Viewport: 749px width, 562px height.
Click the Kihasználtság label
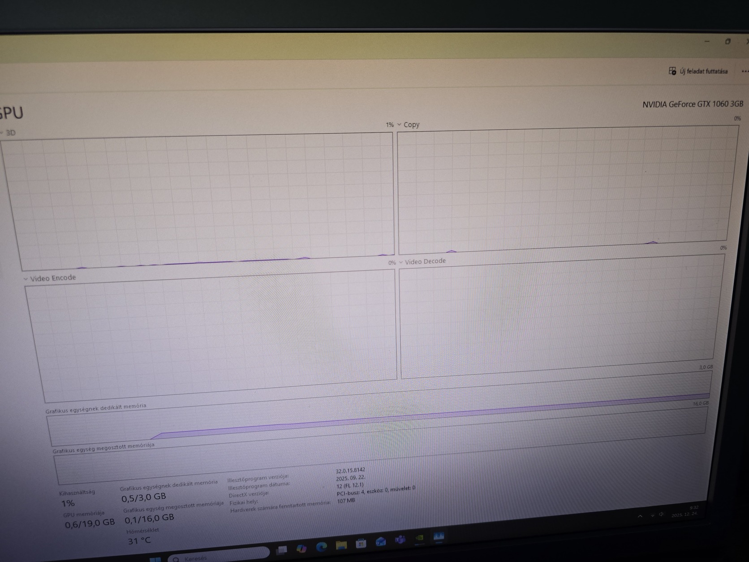point(77,492)
